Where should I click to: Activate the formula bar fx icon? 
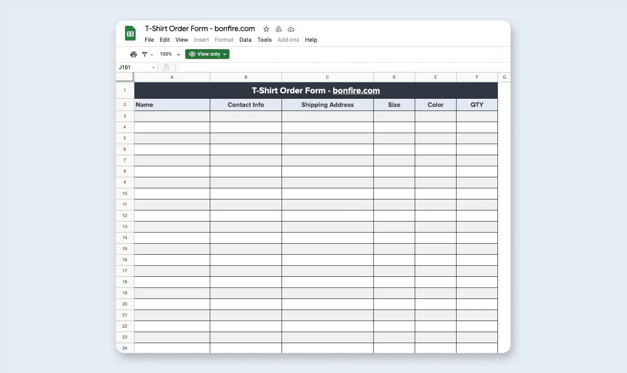[x=166, y=67]
